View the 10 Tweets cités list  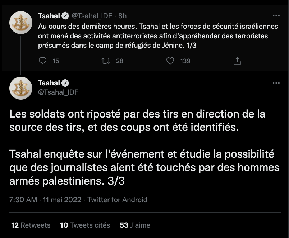click(x=85, y=225)
